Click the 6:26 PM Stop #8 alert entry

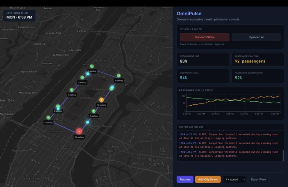pos(228,145)
